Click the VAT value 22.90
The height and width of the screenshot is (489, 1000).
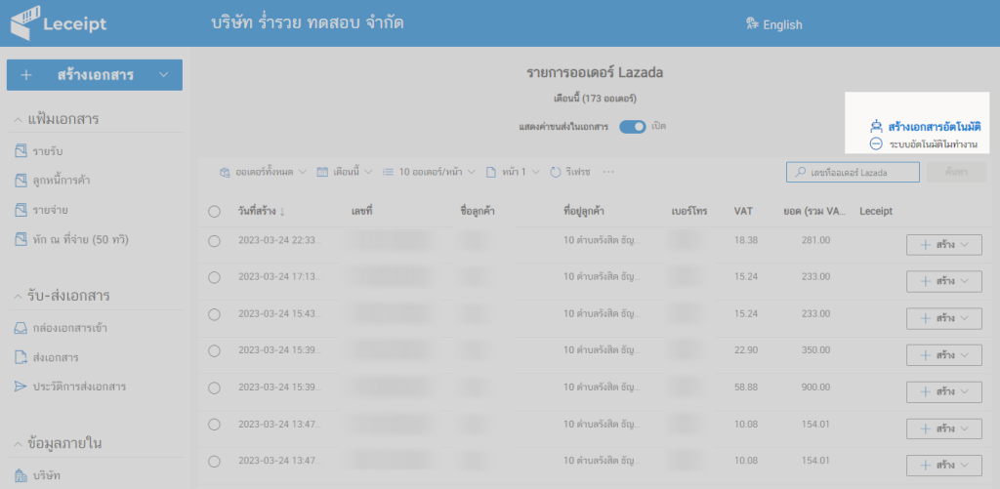point(745,350)
